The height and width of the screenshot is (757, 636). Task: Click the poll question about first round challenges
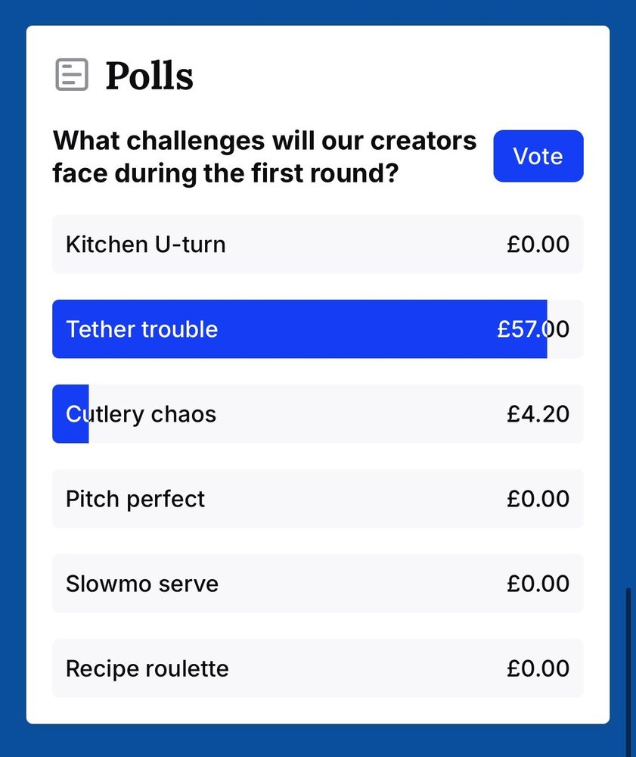tap(264, 157)
